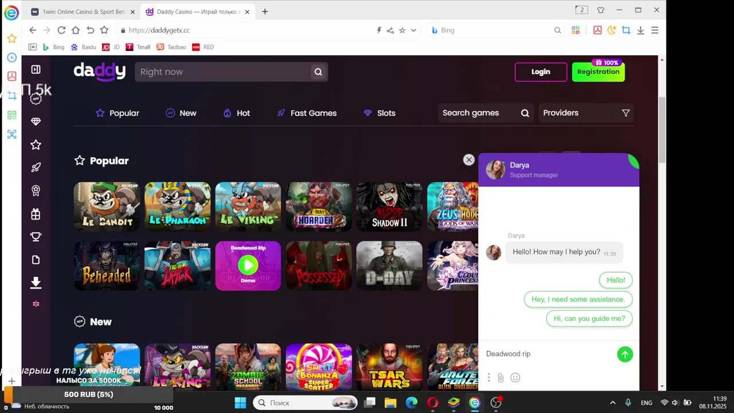The image size is (734, 413).
Task: Select the Fast Games category tab
Action: coord(306,113)
